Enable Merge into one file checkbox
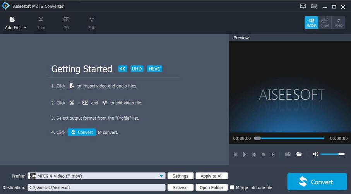 pos(232,187)
